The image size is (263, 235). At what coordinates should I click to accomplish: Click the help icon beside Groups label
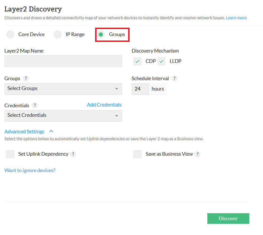pos(26,79)
